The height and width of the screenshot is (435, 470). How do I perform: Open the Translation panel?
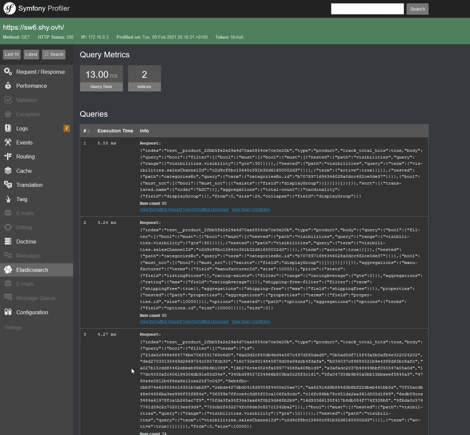(36, 185)
